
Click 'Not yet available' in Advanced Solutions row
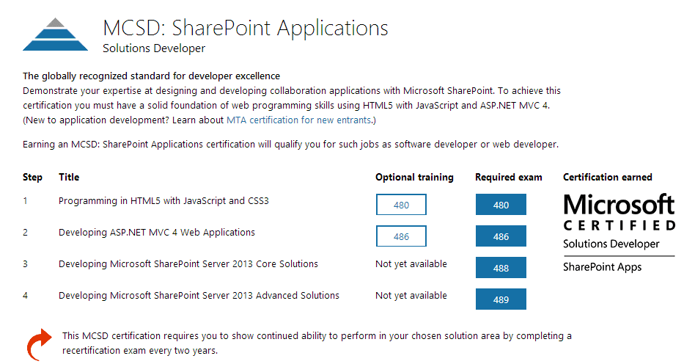point(411,296)
